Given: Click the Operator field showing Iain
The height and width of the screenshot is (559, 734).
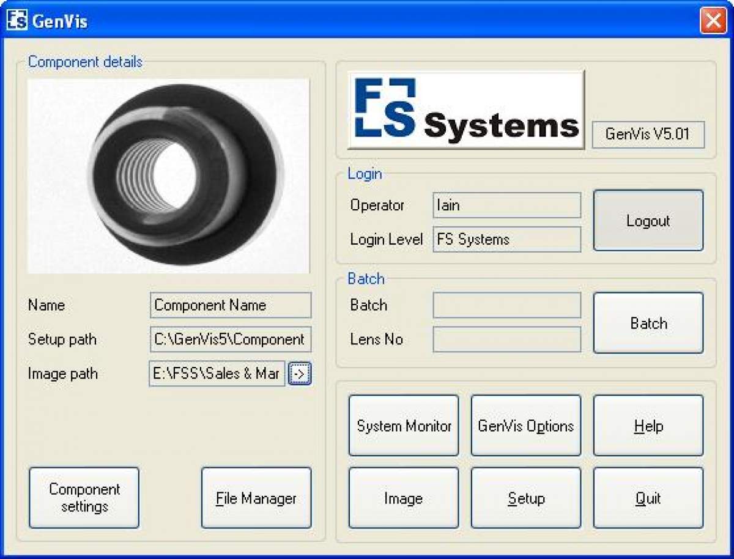Looking at the screenshot, I should click(507, 205).
